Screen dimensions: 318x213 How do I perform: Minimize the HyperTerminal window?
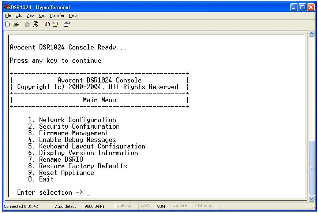293,7
